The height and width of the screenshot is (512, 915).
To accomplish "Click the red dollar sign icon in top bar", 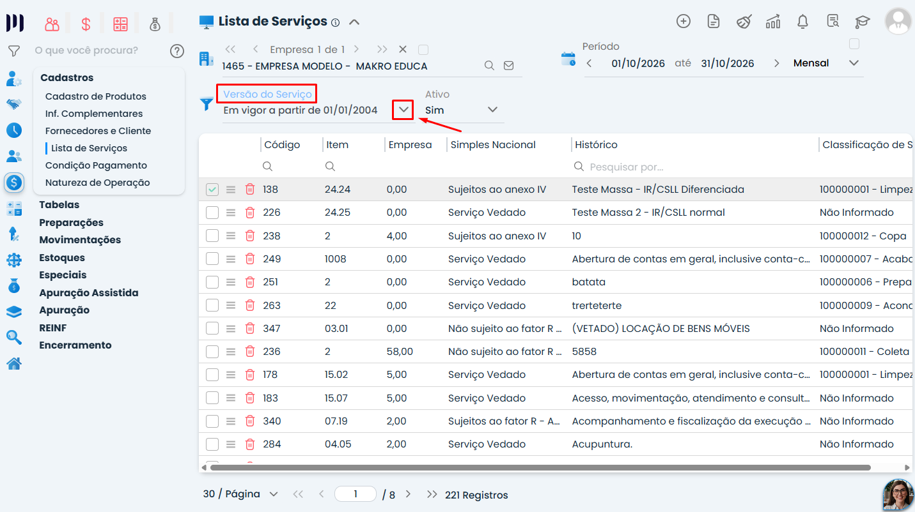I will pyautogui.click(x=86, y=24).
